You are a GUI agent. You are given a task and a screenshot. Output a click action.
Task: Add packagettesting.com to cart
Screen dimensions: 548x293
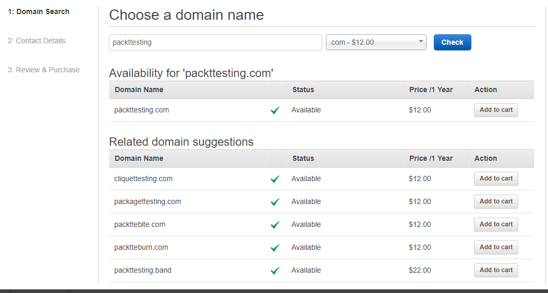pos(496,201)
